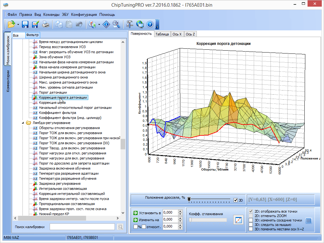Click the Поиск калибровки search field
The image size is (324, 243).
pyautogui.click(x=82, y=227)
